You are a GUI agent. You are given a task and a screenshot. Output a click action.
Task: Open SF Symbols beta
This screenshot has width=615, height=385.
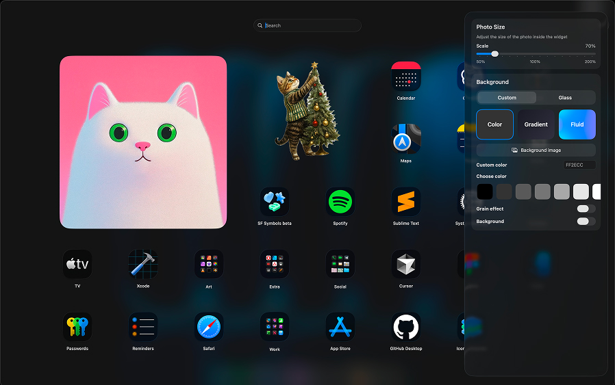[275, 202]
